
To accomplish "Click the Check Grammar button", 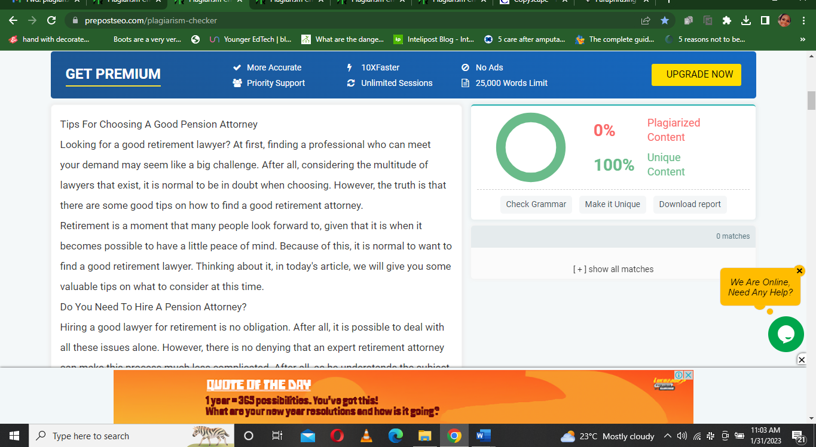I will [536, 204].
